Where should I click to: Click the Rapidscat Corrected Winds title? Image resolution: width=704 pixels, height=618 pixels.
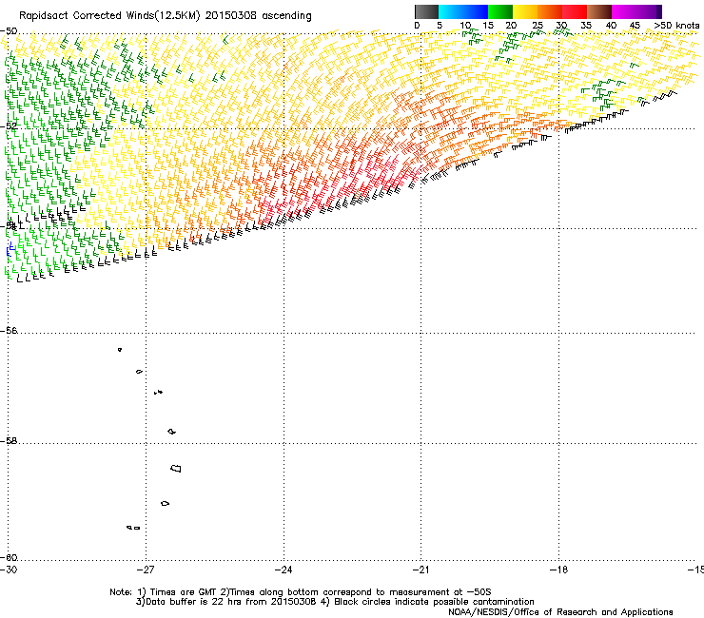(x=166, y=15)
